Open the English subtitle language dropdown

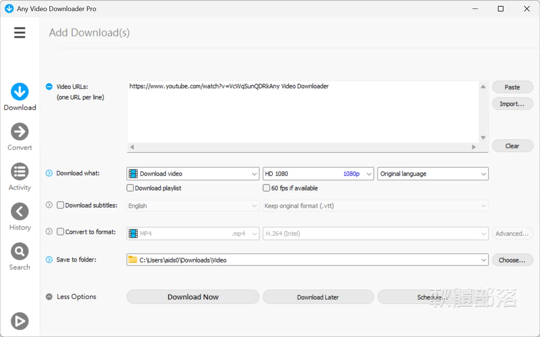pyautogui.click(x=193, y=206)
